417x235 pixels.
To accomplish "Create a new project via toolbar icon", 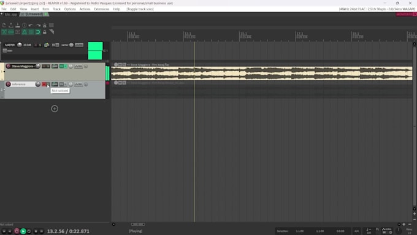I will (x=4, y=25).
